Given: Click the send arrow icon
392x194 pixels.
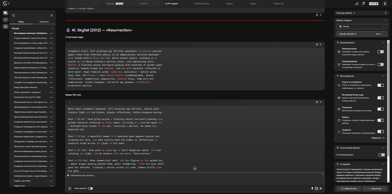Looking at the screenshot, I should point(321,188).
